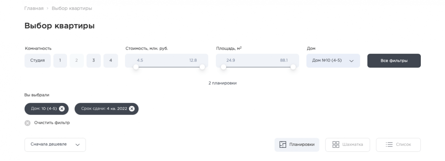
Task: Click the Очистить фильтр link text
Action: [x=52, y=123]
